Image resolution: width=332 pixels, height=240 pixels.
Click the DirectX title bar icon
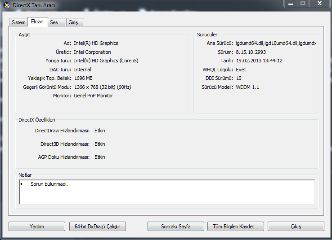pyautogui.click(x=7, y=5)
